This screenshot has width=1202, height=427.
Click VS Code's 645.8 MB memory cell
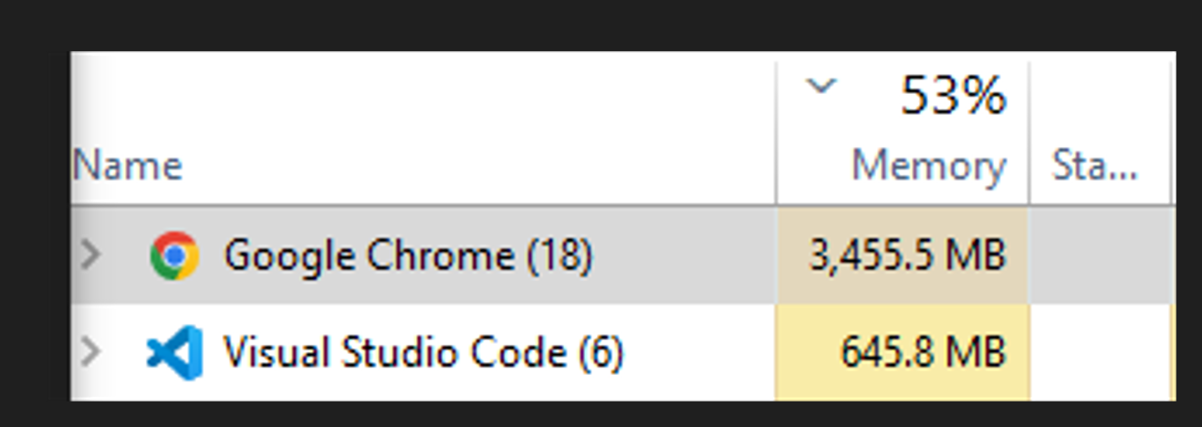923,352
